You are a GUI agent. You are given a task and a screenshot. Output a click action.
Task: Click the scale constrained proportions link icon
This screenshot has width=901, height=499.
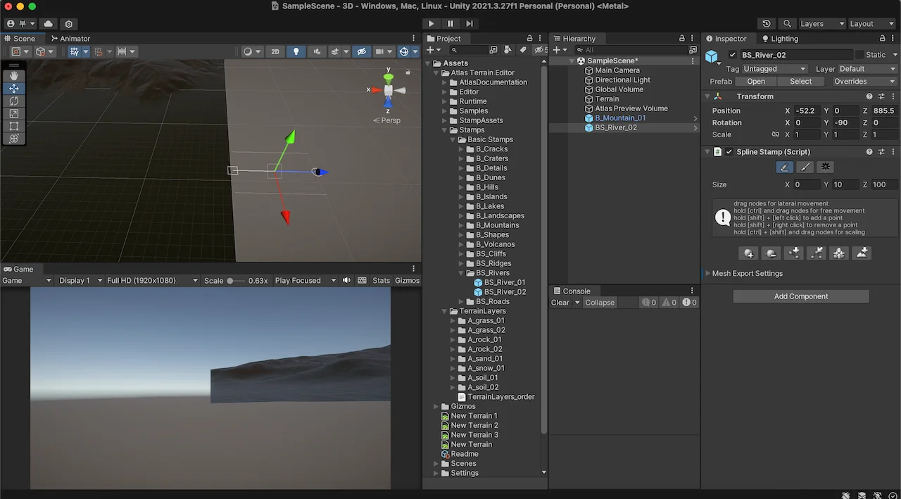[x=775, y=134]
